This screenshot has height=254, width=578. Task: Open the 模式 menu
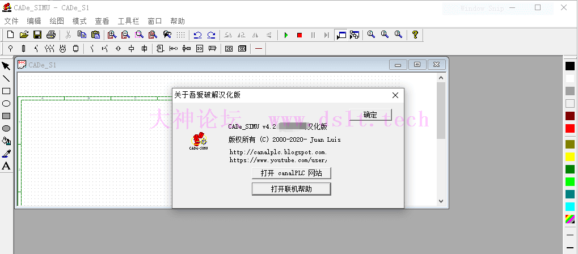(x=79, y=21)
